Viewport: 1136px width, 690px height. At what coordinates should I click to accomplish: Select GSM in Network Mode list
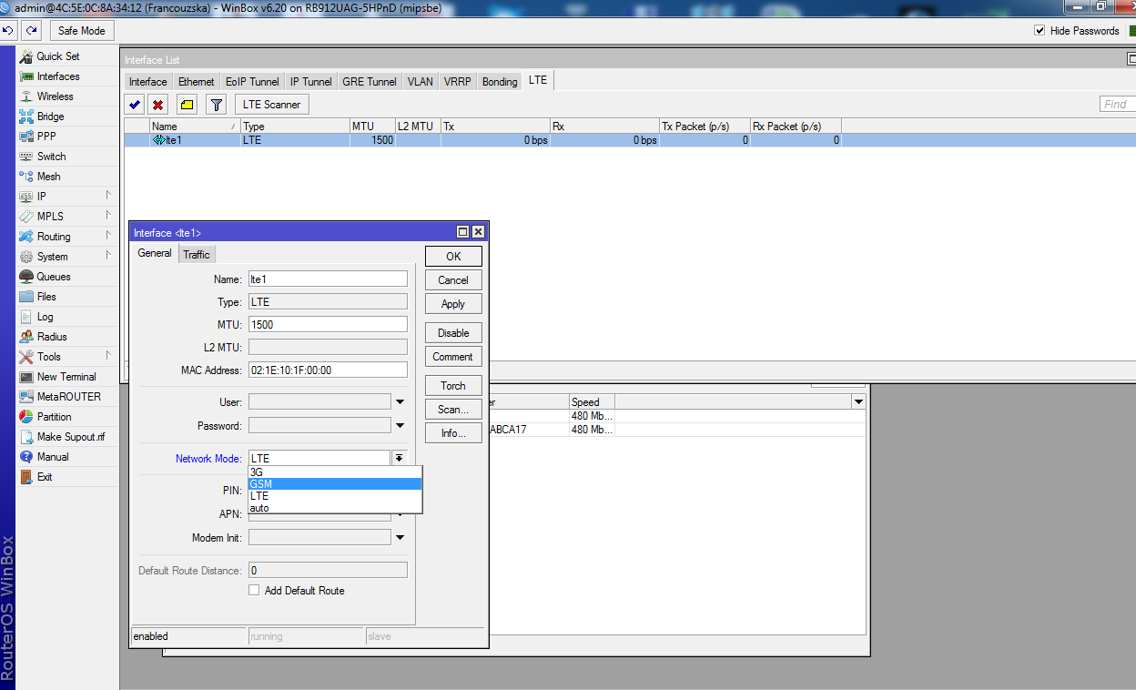334,484
